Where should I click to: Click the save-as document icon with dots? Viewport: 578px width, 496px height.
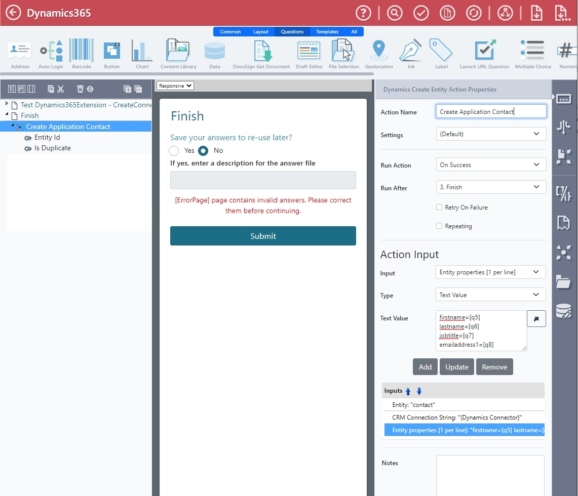562,13
